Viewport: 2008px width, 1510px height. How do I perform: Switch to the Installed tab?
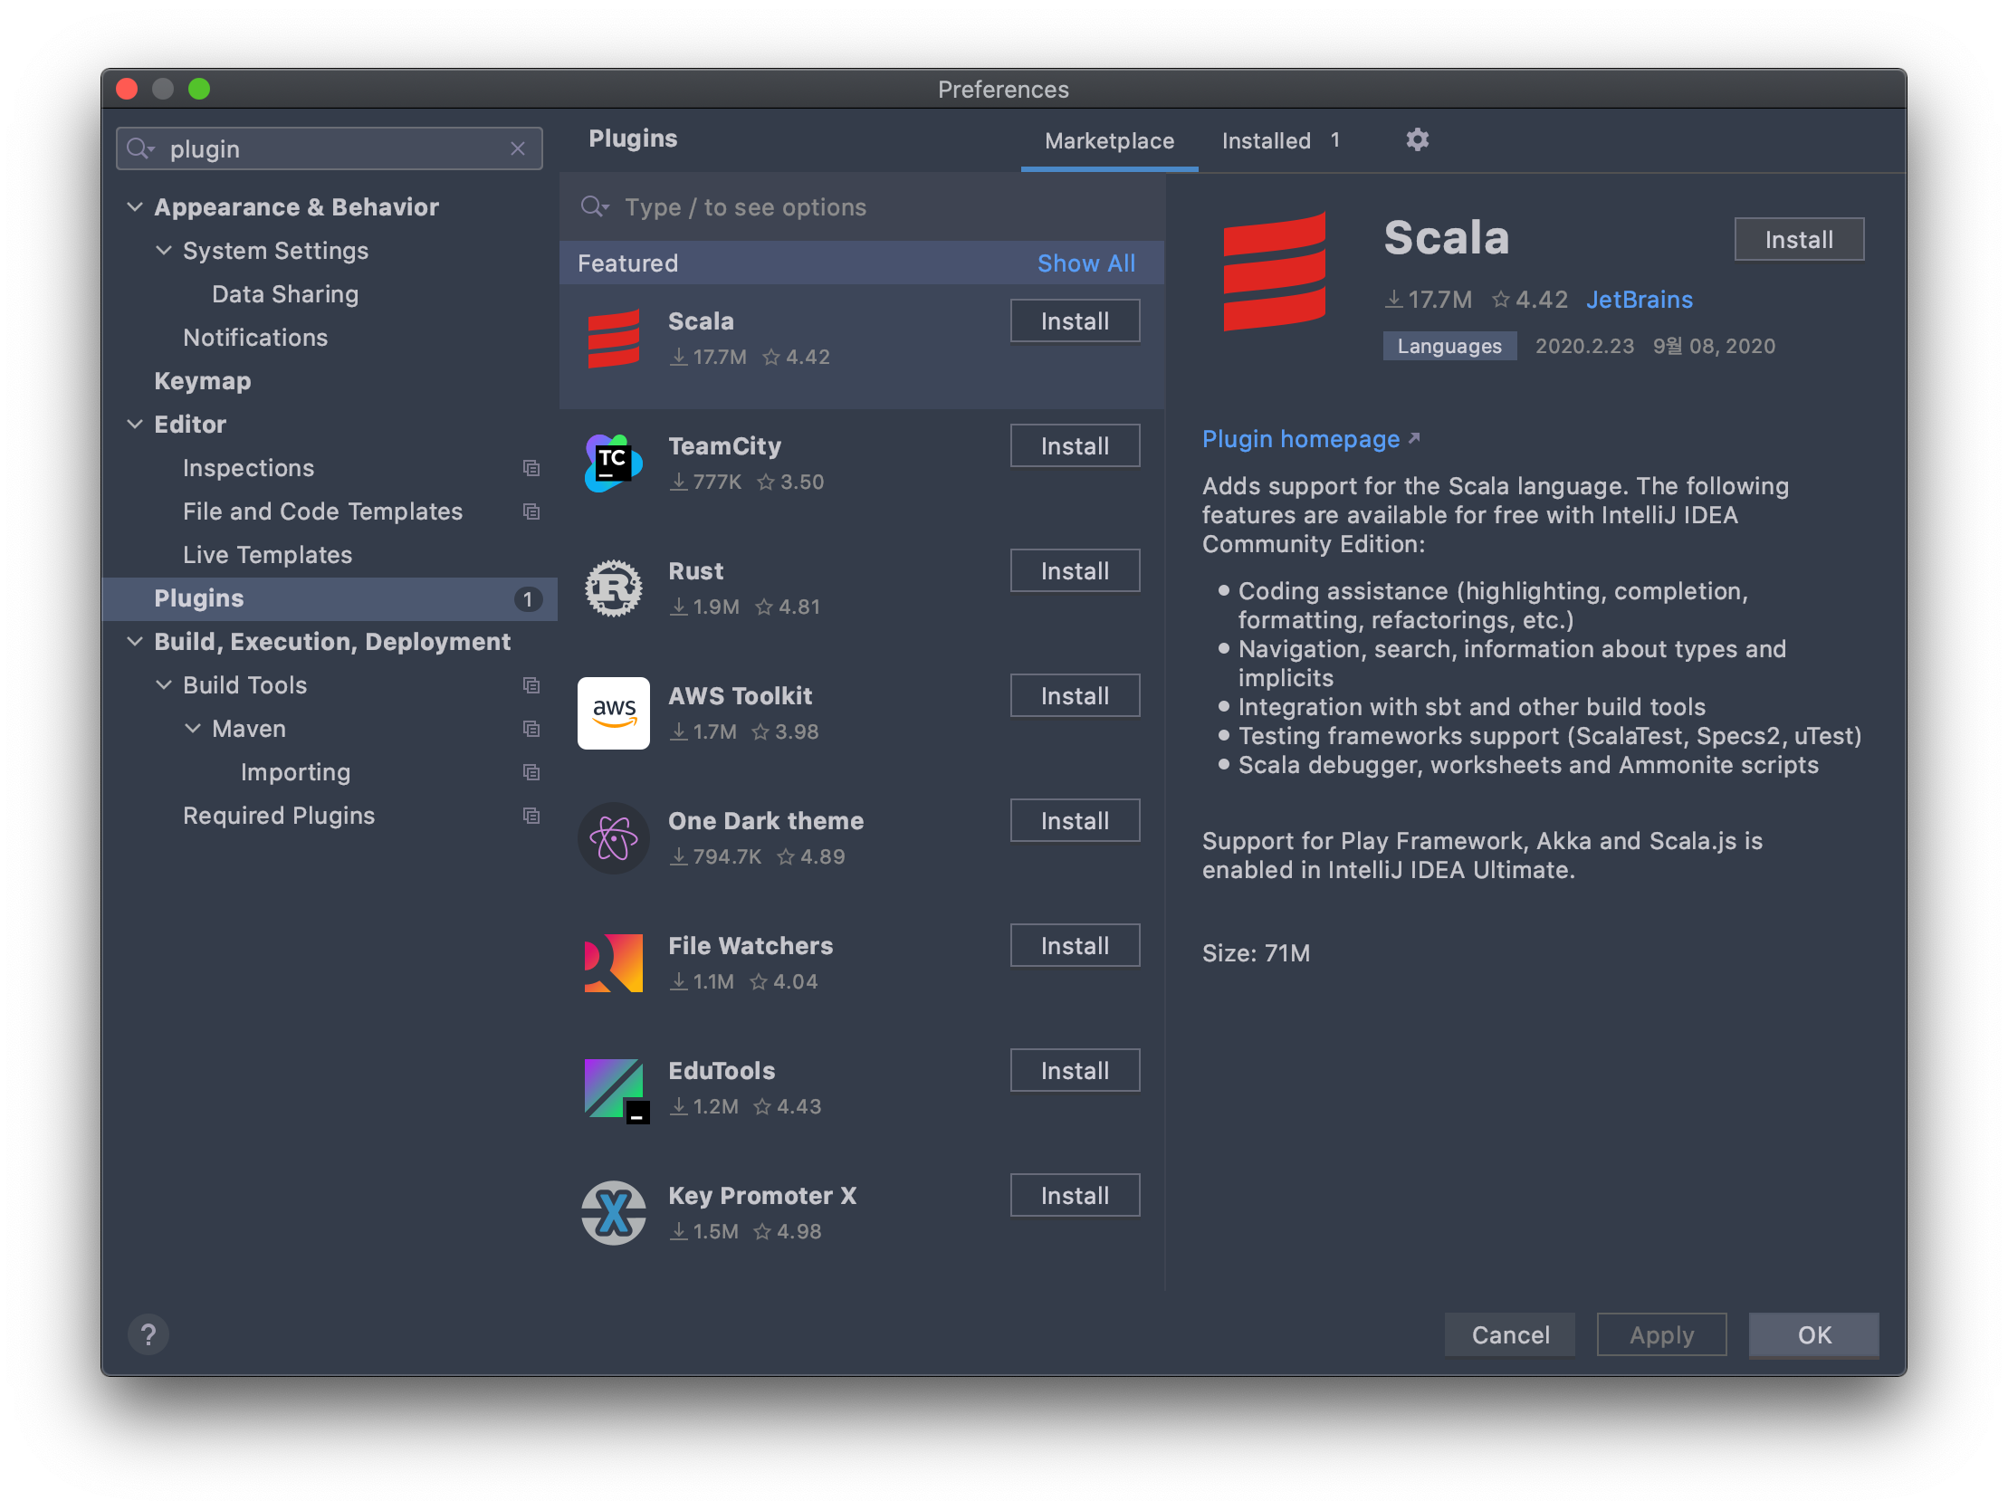point(1279,140)
